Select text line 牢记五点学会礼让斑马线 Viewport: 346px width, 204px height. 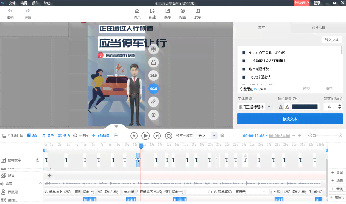[x=267, y=52]
